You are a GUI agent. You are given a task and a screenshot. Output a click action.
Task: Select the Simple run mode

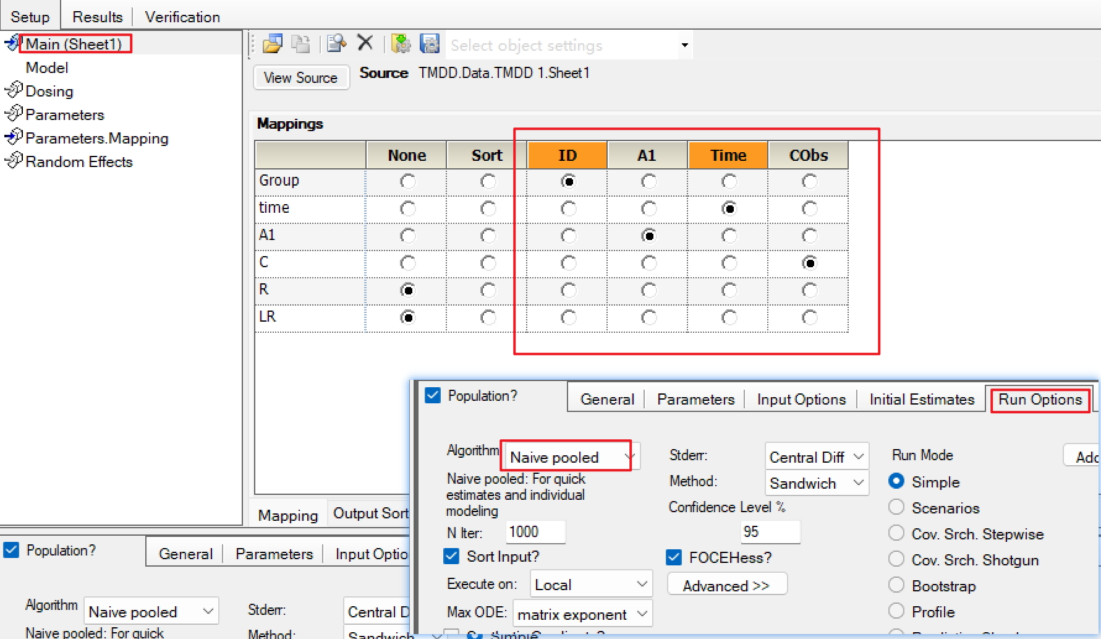click(896, 481)
